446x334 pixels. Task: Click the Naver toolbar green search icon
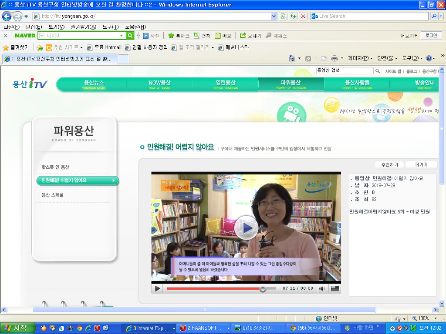click(130, 36)
